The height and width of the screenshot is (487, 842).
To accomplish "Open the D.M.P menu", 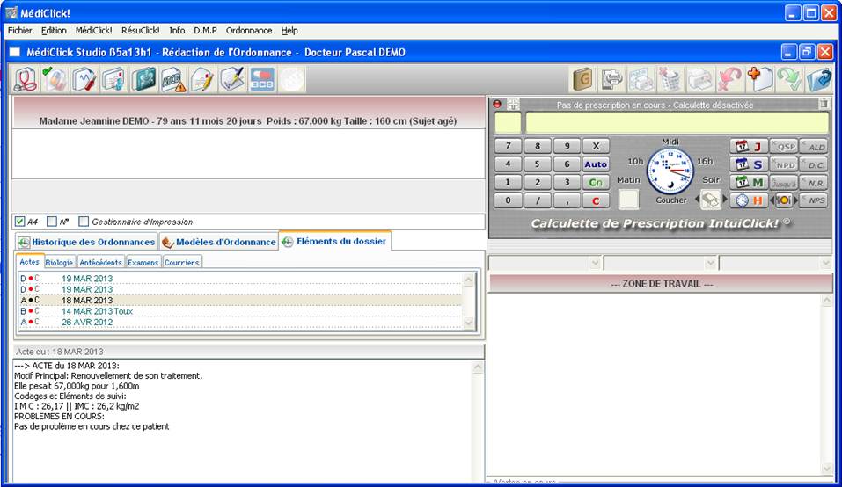I will point(205,31).
